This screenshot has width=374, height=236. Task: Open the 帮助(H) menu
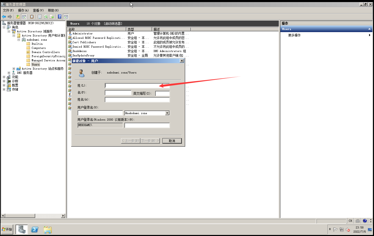53,10
